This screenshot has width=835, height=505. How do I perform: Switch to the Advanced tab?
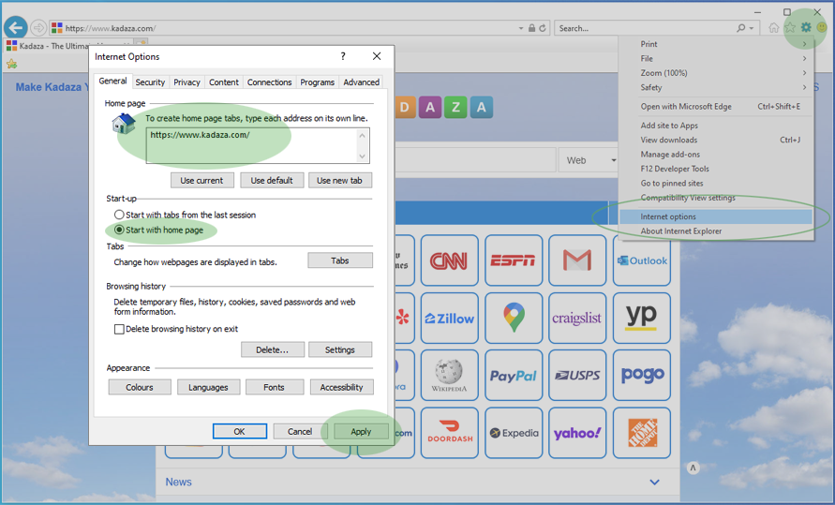[362, 82]
